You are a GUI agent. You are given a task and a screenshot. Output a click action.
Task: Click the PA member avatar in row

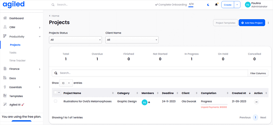tap(144, 102)
